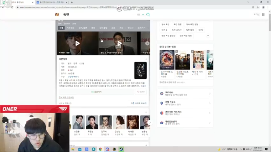Open actor 김성령 photo
The image size is (271, 152).
click(119, 122)
